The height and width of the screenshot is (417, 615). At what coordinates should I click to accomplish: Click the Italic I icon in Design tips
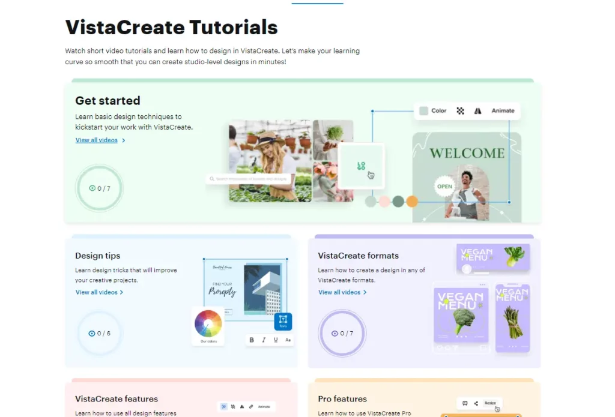[264, 340]
